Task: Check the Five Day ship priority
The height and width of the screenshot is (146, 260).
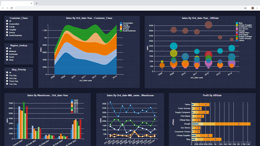Action: 7,75
